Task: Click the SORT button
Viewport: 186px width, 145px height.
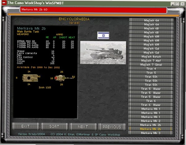Action: (54, 127)
